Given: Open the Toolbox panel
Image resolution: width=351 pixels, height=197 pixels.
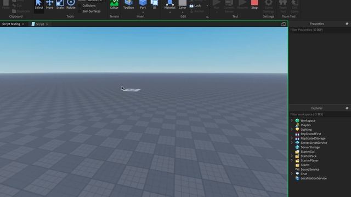Looking at the screenshot, I should (x=128, y=4).
